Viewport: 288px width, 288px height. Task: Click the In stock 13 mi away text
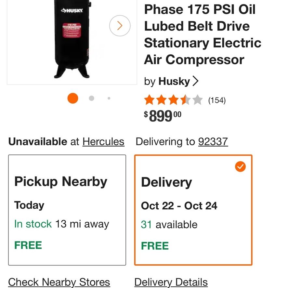pyautogui.click(x=62, y=224)
